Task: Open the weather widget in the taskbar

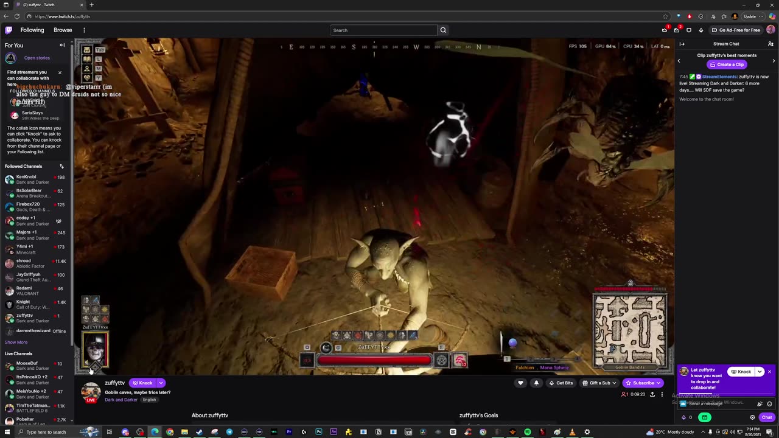Action: [x=670, y=432]
